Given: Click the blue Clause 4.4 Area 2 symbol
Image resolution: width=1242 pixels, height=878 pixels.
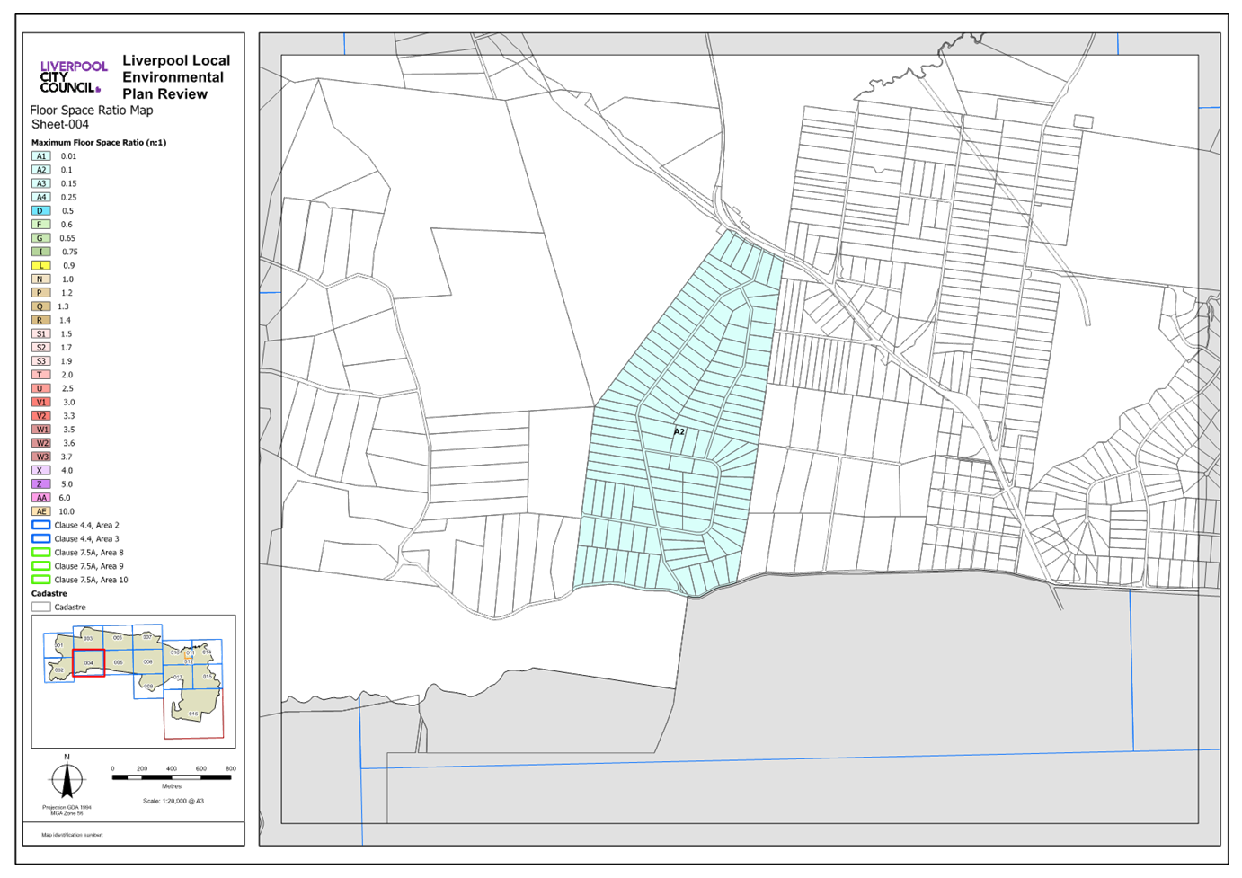Looking at the screenshot, I should tap(40, 526).
